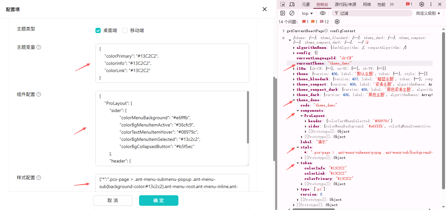This screenshot has height=210, width=446.
Task: Switch to the 元素 tab
Action: [x=306, y=4]
